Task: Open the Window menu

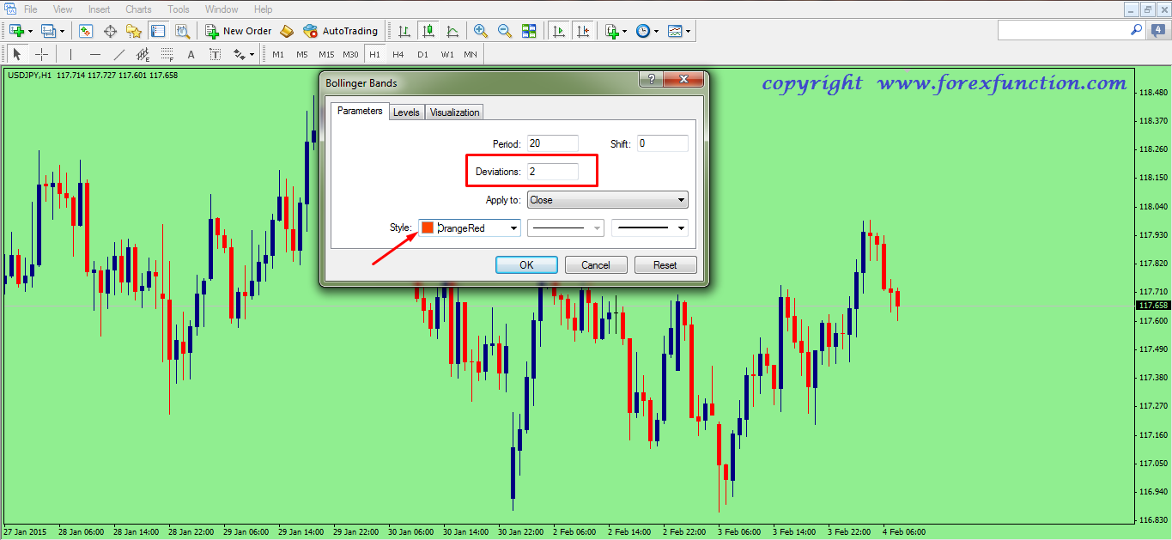Action: pyautogui.click(x=222, y=9)
